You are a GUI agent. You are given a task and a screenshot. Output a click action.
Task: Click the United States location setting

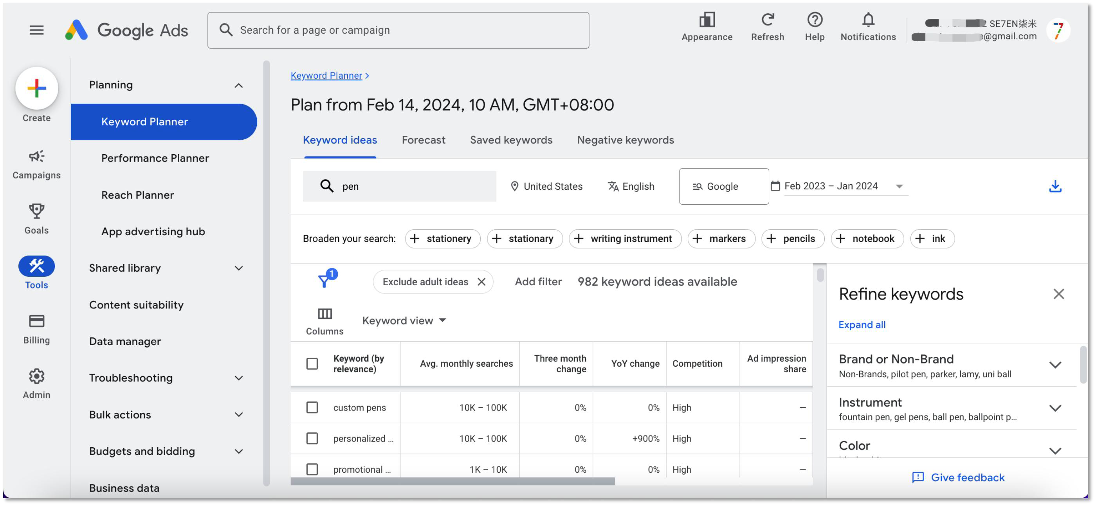coord(546,186)
